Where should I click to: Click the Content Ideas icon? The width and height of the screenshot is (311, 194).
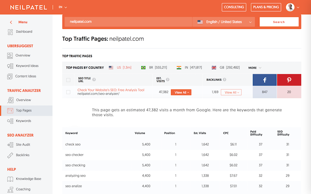tap(10, 76)
